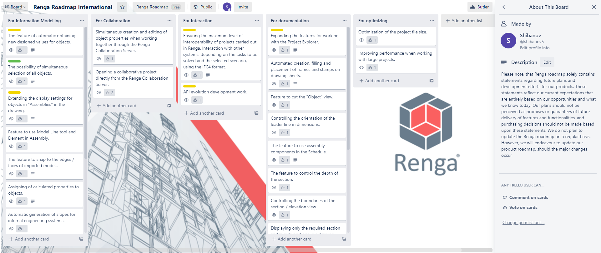Toggle watch on 'Simultaneous creation and editing' card

click(x=99, y=59)
